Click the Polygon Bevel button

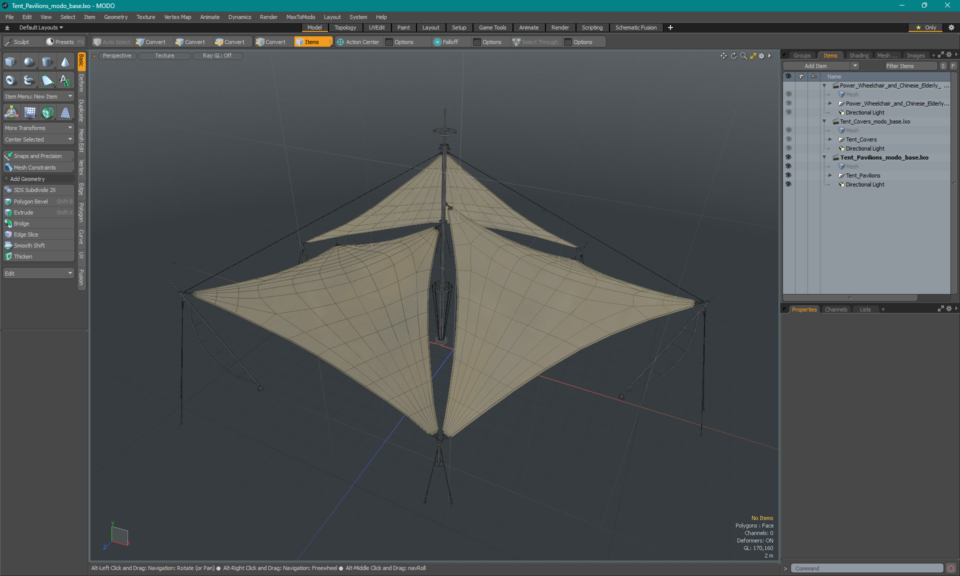click(31, 201)
